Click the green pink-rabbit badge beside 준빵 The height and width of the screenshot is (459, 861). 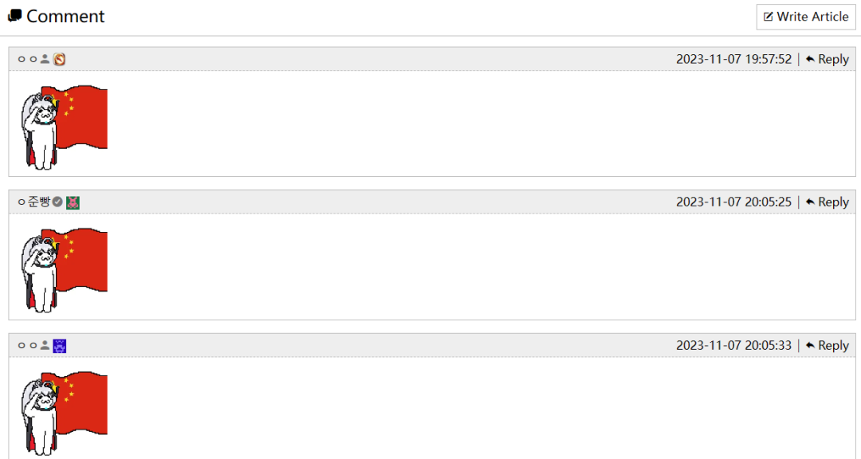[73, 202]
